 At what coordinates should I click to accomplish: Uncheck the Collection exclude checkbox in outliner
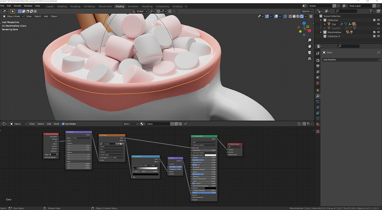click(374, 20)
